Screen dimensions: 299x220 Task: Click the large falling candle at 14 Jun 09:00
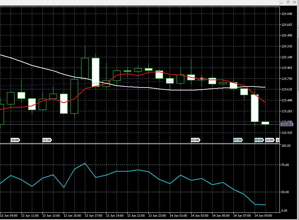point(255,108)
